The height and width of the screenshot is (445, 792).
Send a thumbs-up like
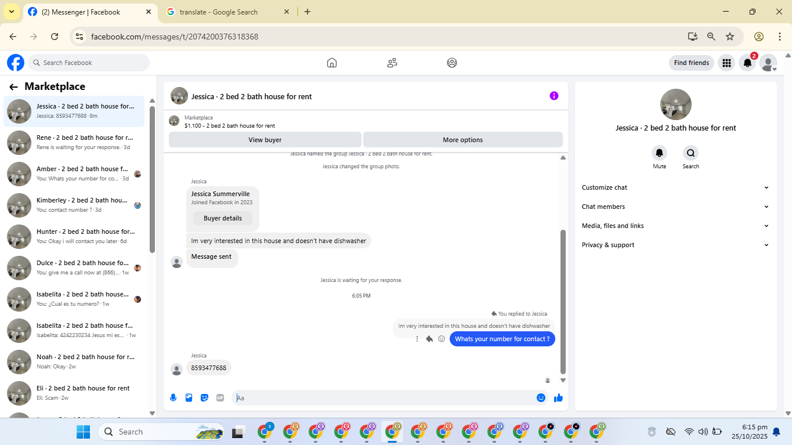tap(558, 397)
